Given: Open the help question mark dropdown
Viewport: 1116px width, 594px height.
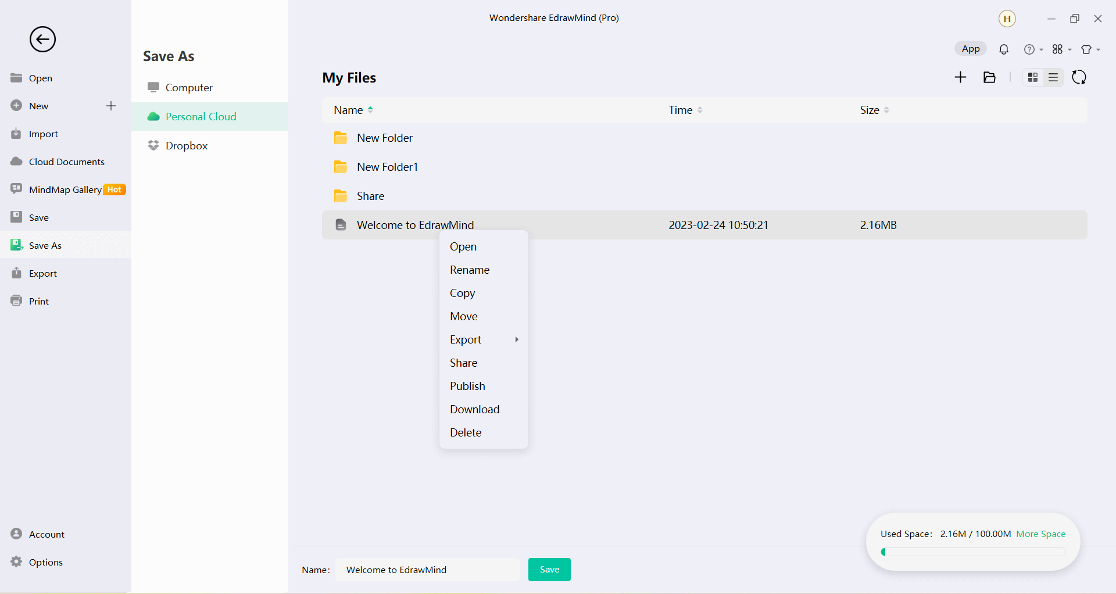Looking at the screenshot, I should [x=1033, y=49].
